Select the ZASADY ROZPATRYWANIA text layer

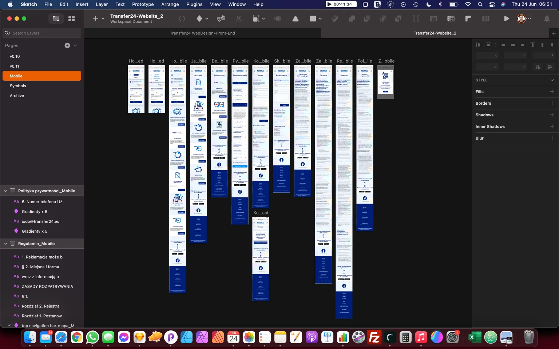(x=47, y=286)
